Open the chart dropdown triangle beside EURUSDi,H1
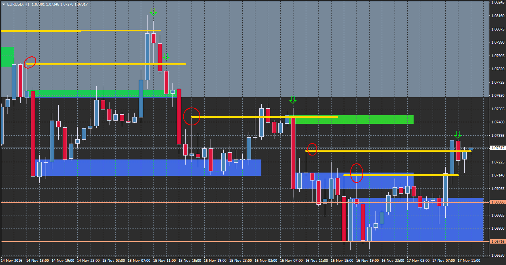 tap(4, 4)
